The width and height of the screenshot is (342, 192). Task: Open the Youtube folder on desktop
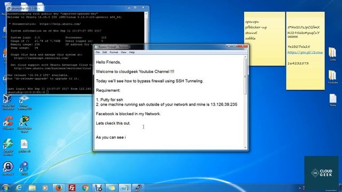332,77
